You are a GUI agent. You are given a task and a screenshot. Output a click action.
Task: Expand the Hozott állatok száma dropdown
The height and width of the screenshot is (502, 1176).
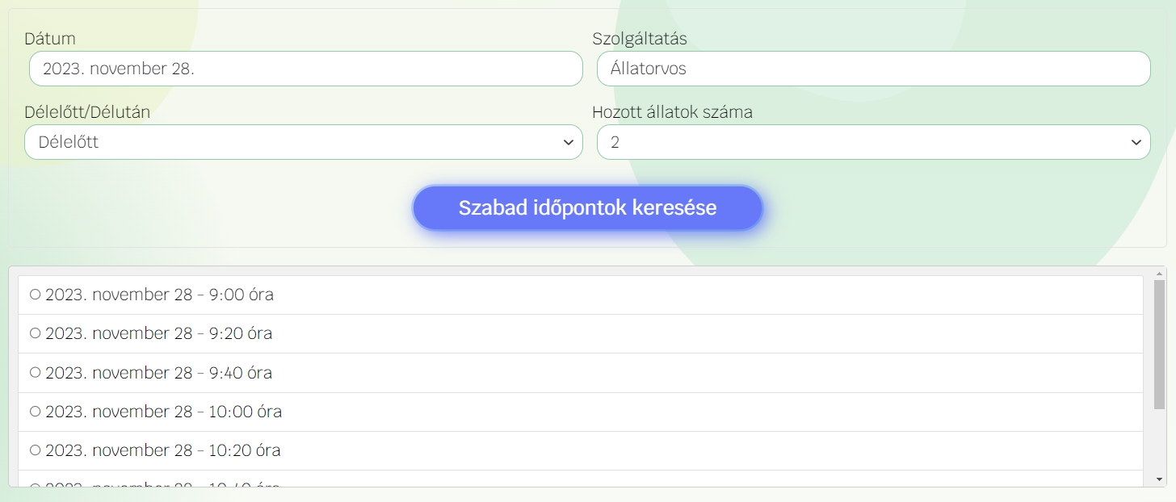pos(873,142)
